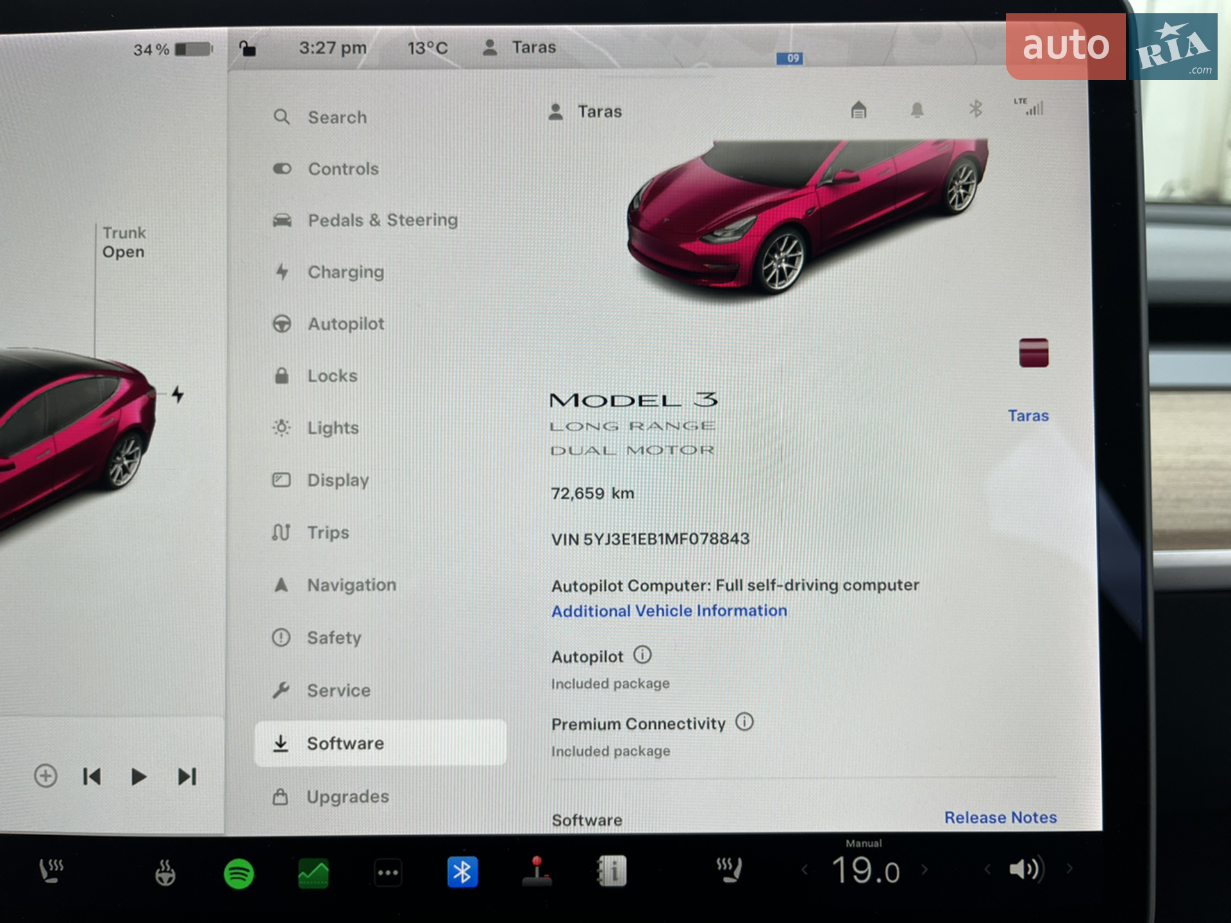This screenshot has height=923, width=1231.
Task: Play the current media
Action: pyautogui.click(x=138, y=777)
